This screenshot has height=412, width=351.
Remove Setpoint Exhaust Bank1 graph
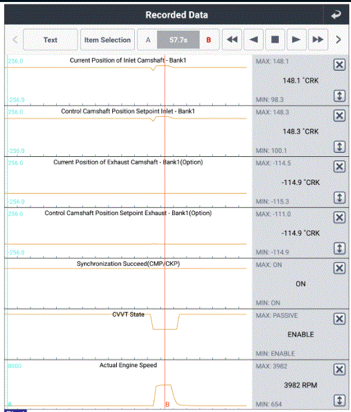click(340, 217)
